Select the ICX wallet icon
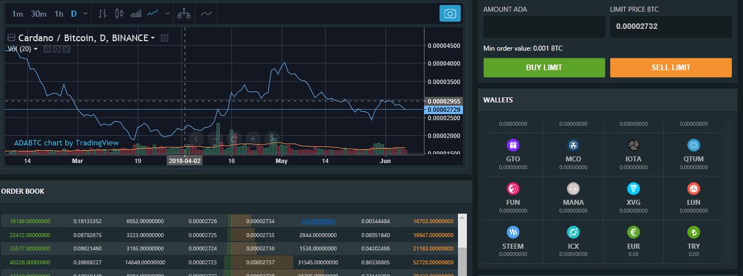The image size is (743, 276). pyautogui.click(x=573, y=233)
